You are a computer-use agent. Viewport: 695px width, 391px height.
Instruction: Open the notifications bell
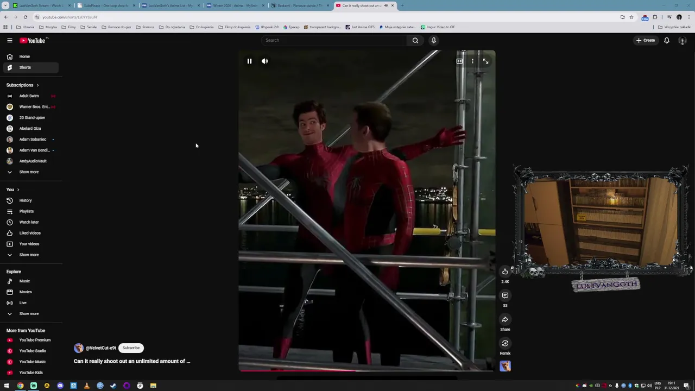coord(667,40)
